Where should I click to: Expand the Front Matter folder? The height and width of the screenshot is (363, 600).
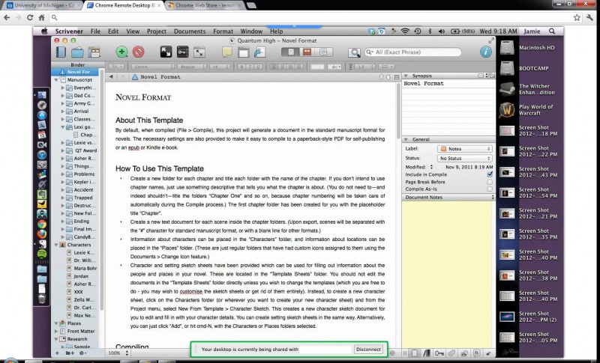point(57,331)
